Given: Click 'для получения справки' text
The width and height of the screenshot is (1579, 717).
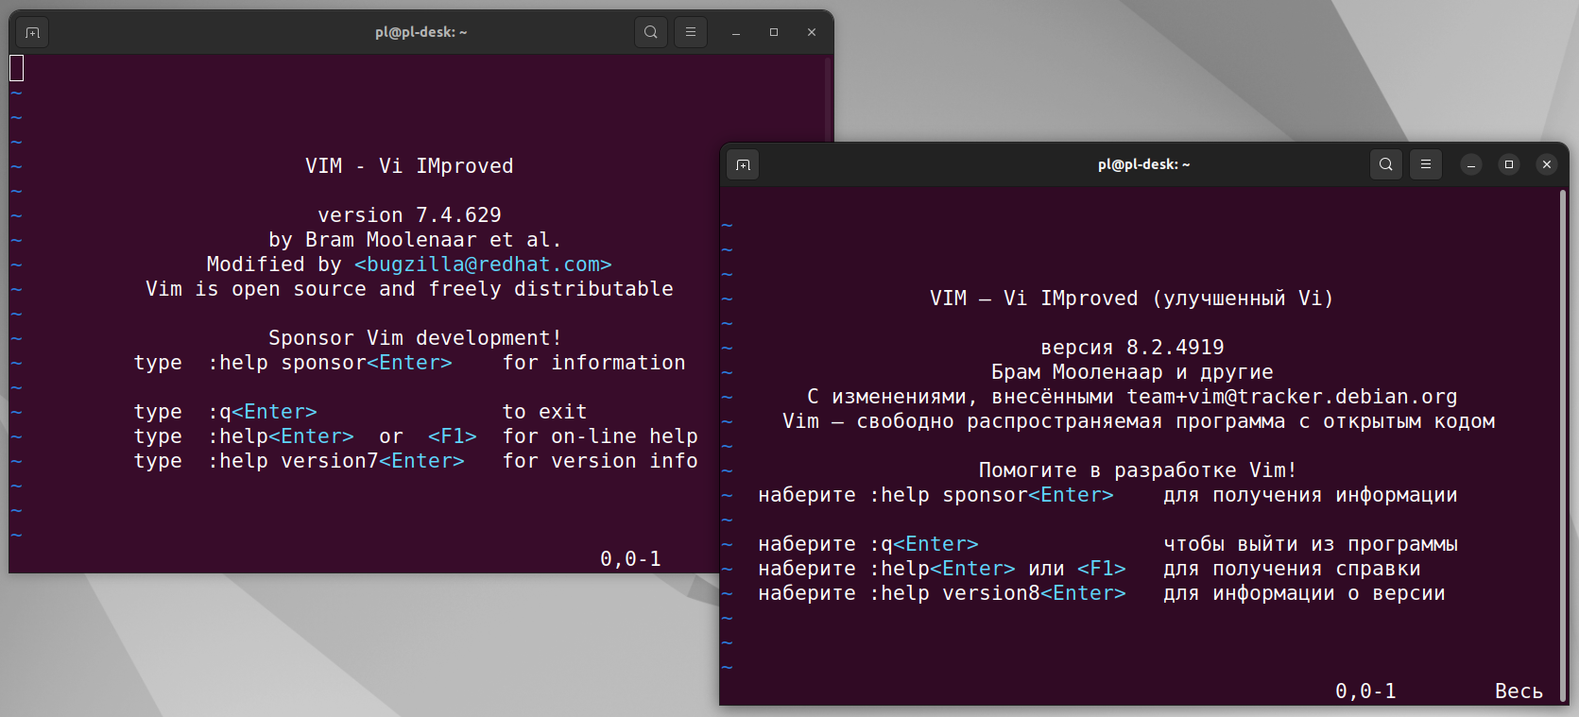Looking at the screenshot, I should [x=1292, y=569].
